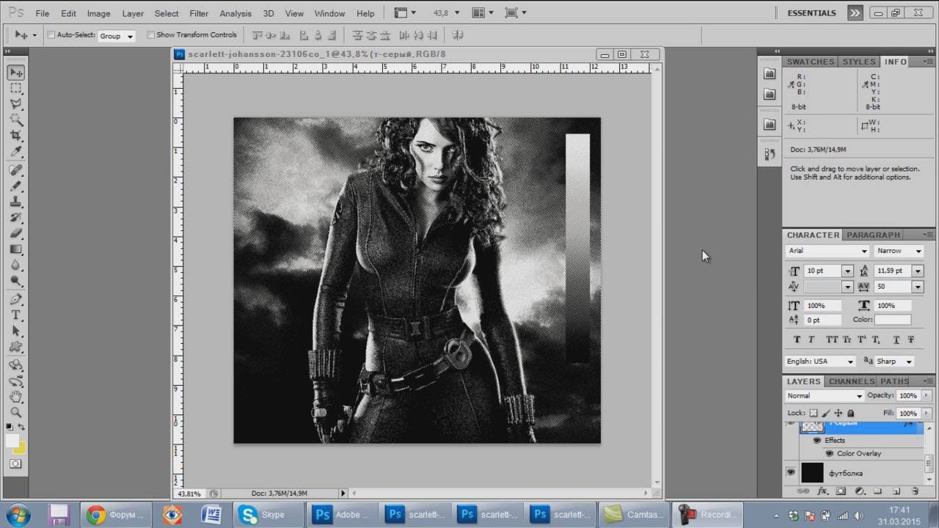Select the Hand tool
The width and height of the screenshot is (939, 528).
tap(16, 397)
